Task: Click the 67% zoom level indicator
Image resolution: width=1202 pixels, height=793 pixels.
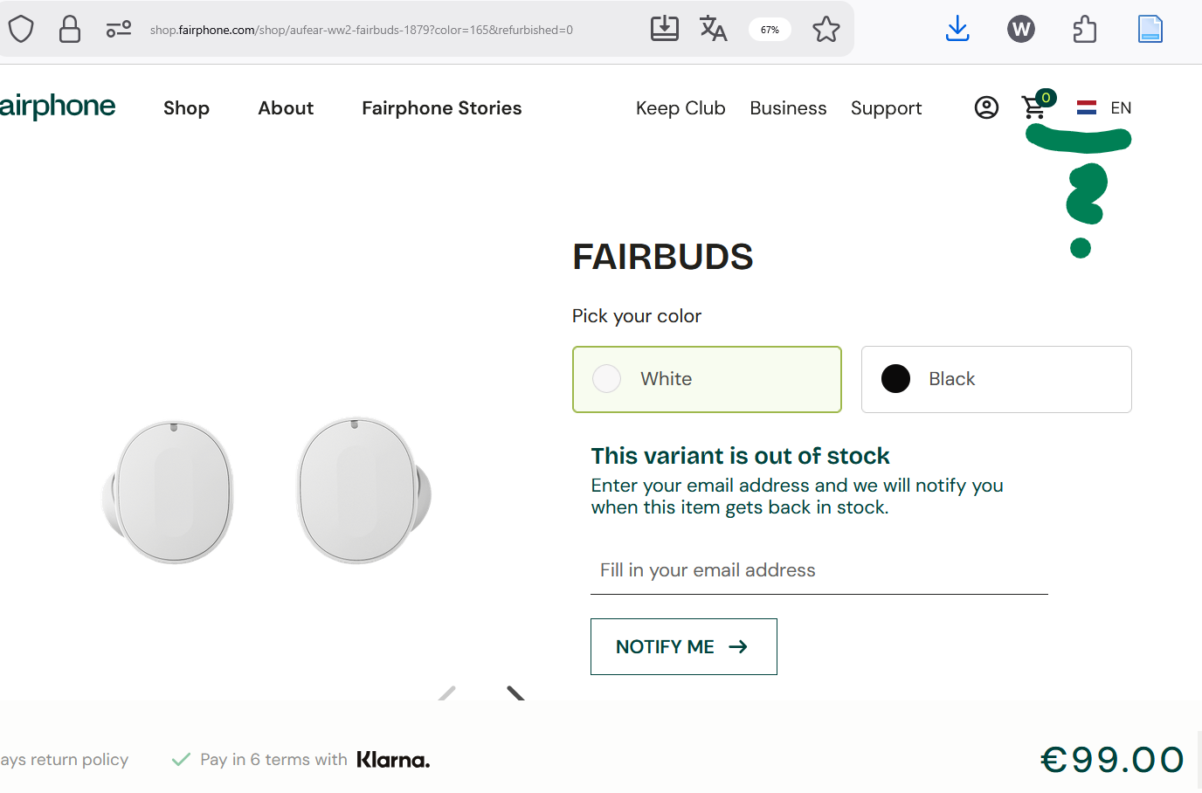Action: [770, 30]
